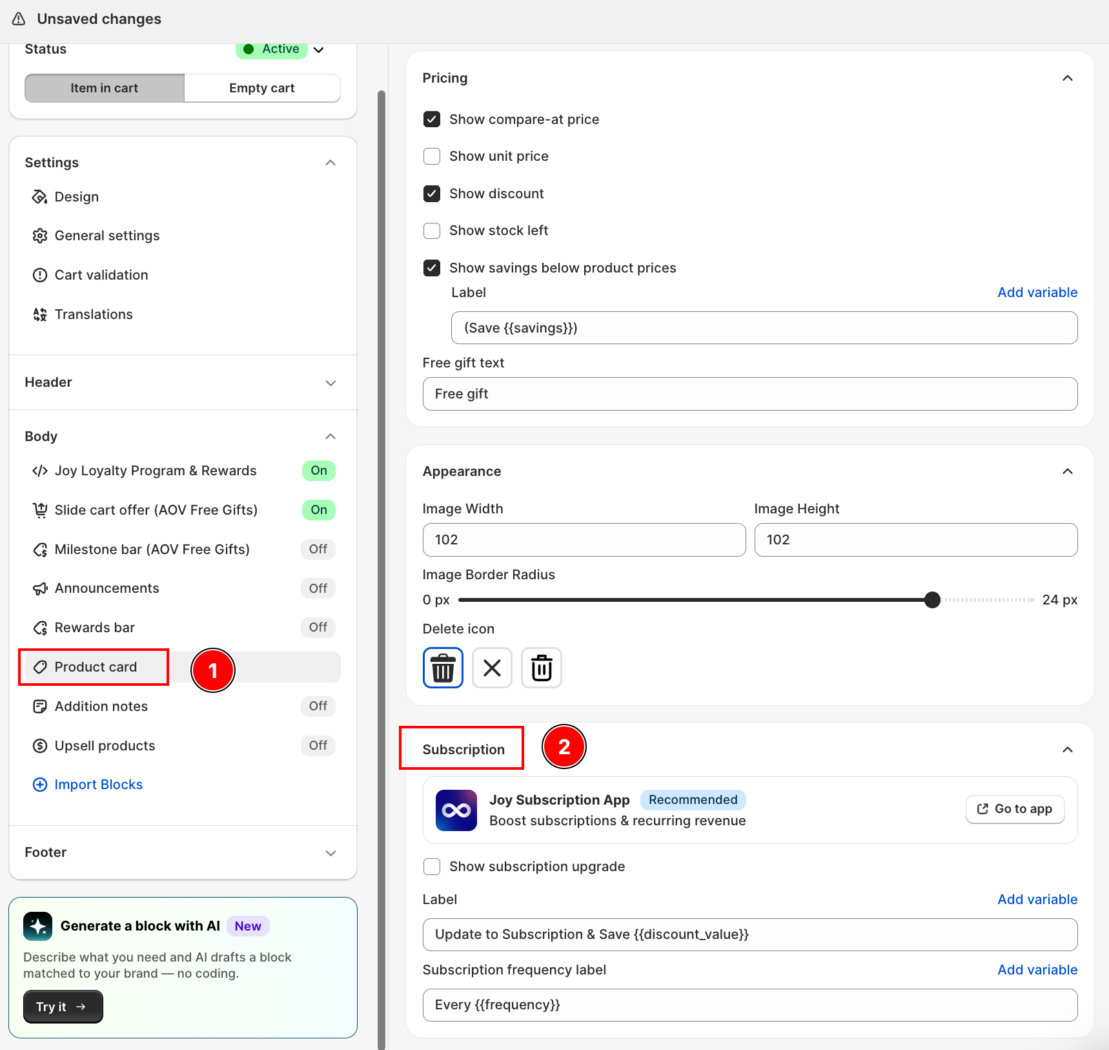Select the outlined trash delete icon
The width and height of the screenshot is (1109, 1050).
pyautogui.click(x=542, y=668)
